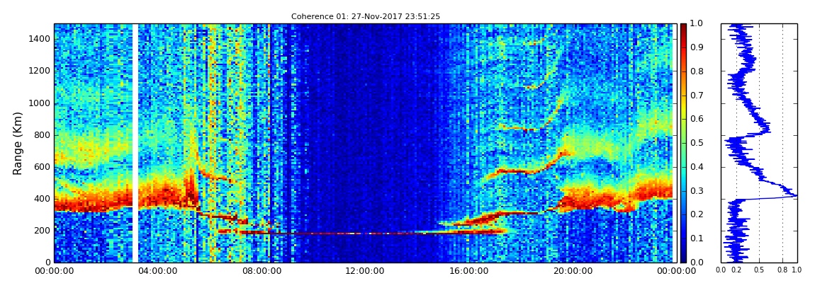Click the 0.9 label on the colorbar
815x288 pixels.
[x=695, y=47]
